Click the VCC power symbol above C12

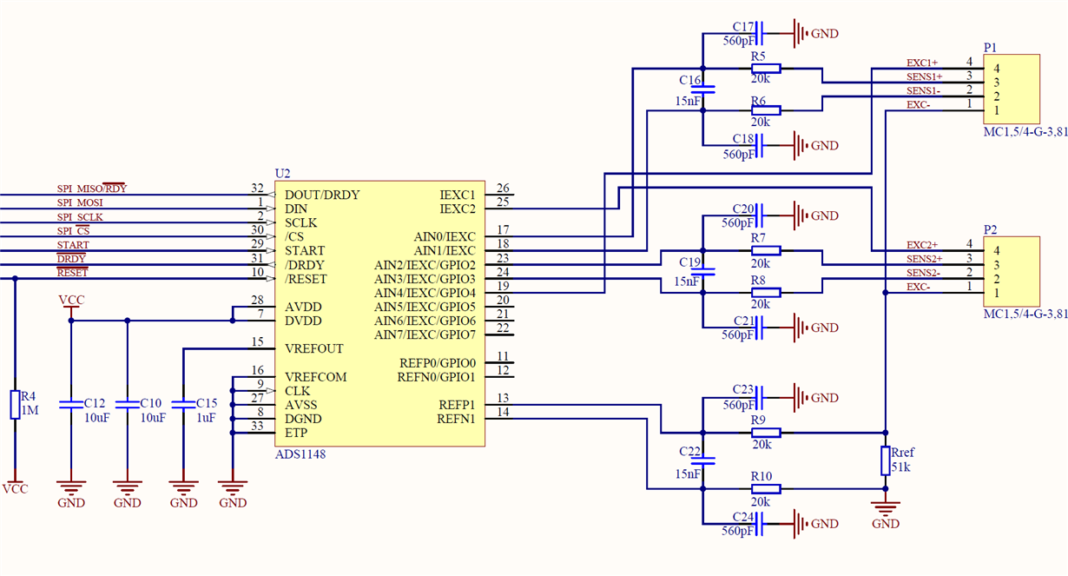click(71, 303)
